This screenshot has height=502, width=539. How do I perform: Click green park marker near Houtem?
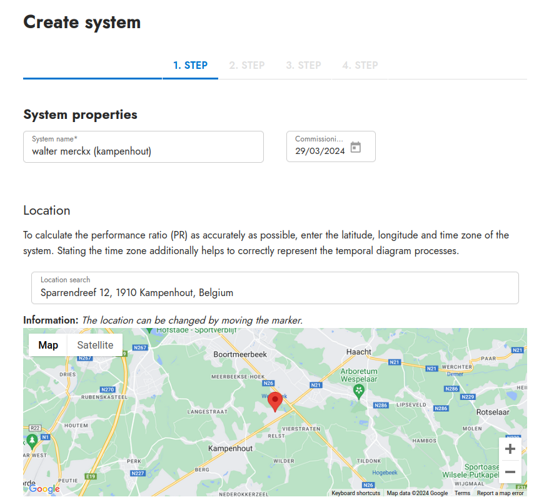(32, 441)
